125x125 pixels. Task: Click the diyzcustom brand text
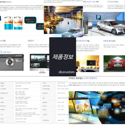66,72
